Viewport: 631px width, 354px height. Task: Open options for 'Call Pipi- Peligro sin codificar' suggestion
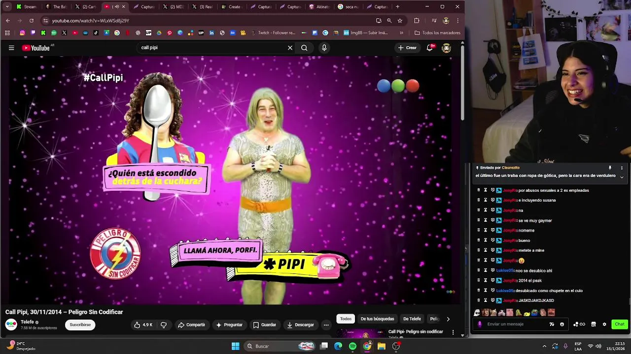(x=453, y=332)
